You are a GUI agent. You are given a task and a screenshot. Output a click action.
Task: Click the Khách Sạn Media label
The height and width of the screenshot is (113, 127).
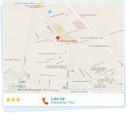pyautogui.click(x=68, y=41)
